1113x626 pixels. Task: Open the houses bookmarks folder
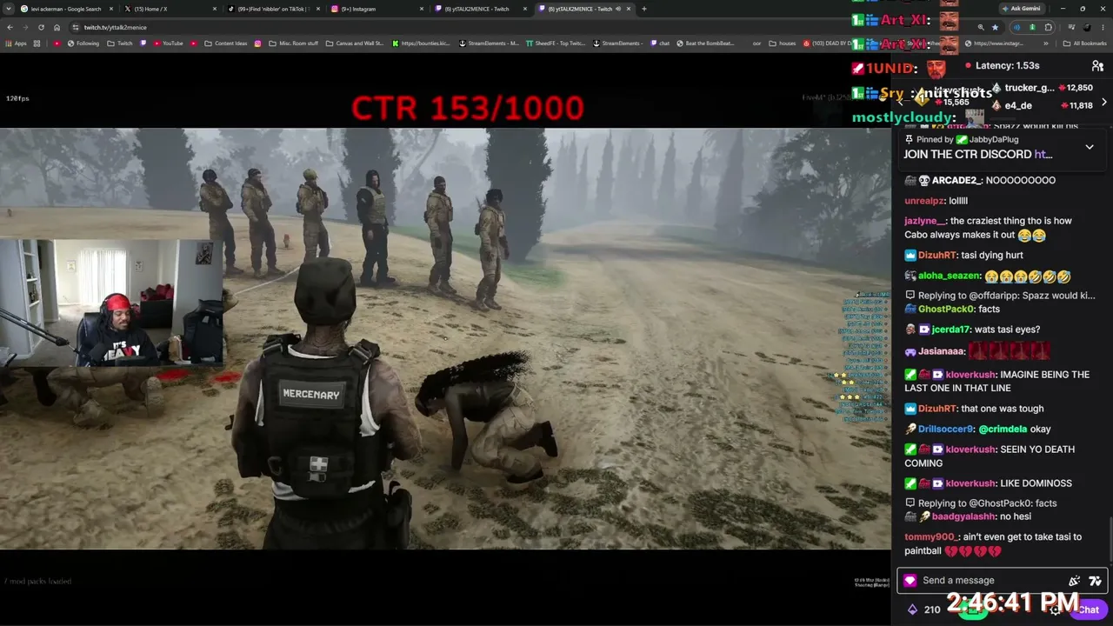[x=783, y=43]
